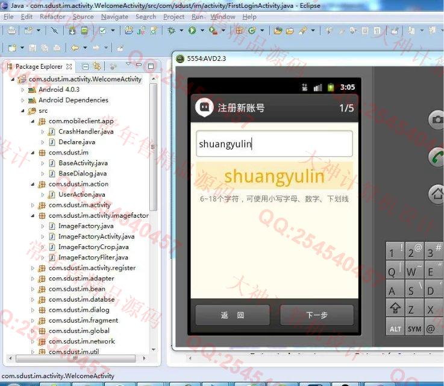Click the External Tools run icon
Screen dimensions: 444x386
pyautogui.click(x=213, y=30)
